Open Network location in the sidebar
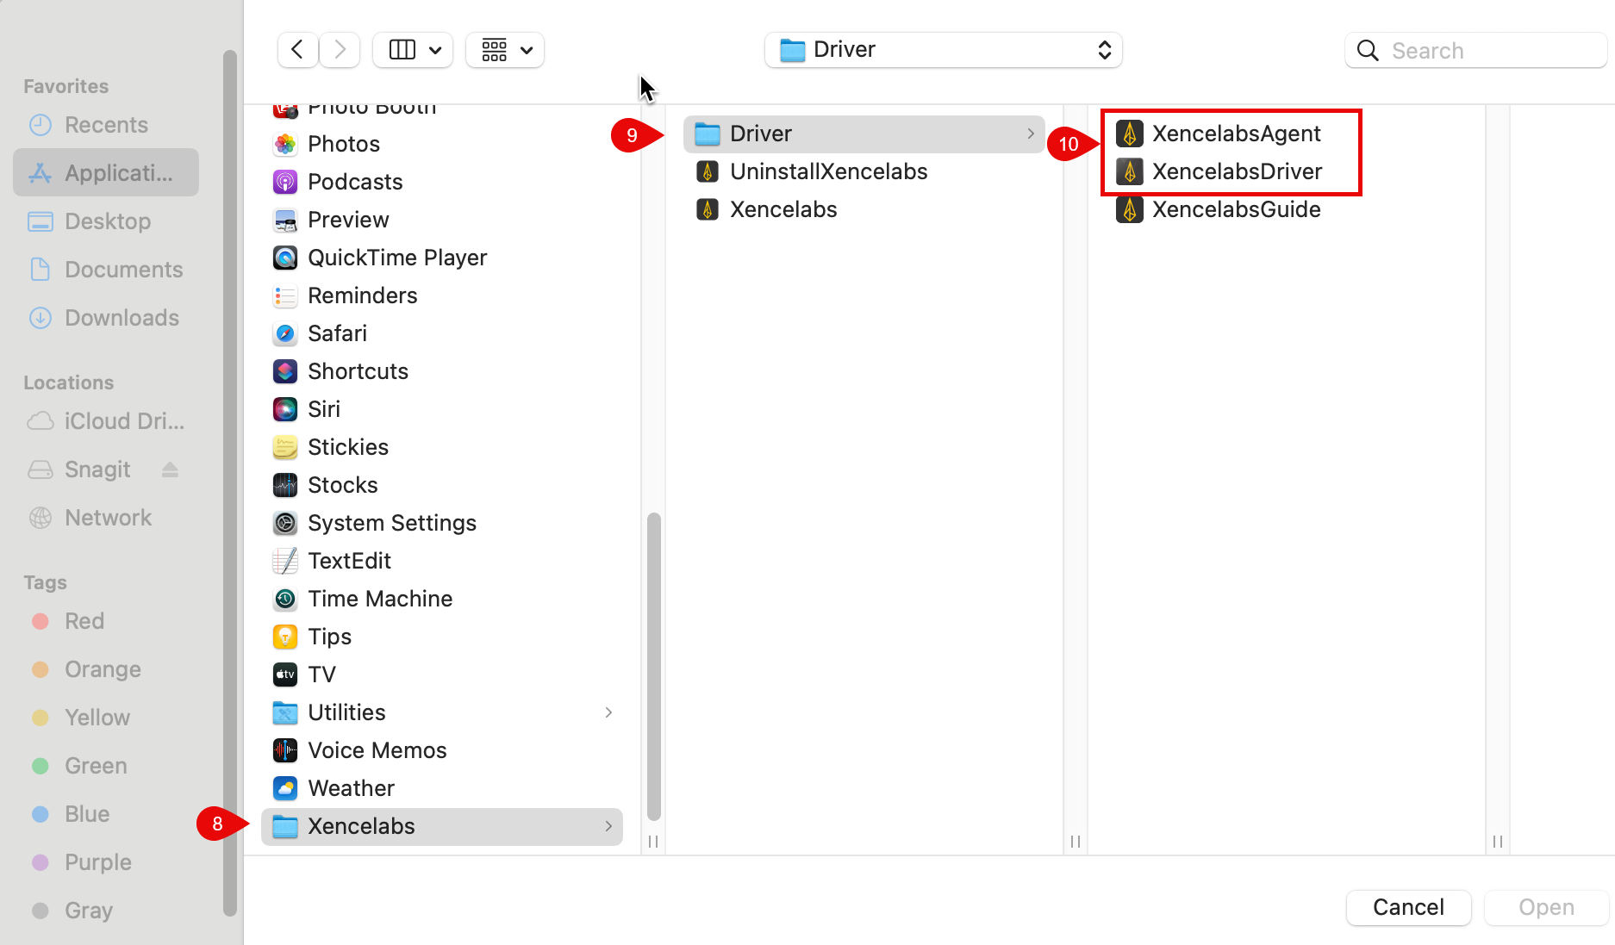 coord(106,518)
